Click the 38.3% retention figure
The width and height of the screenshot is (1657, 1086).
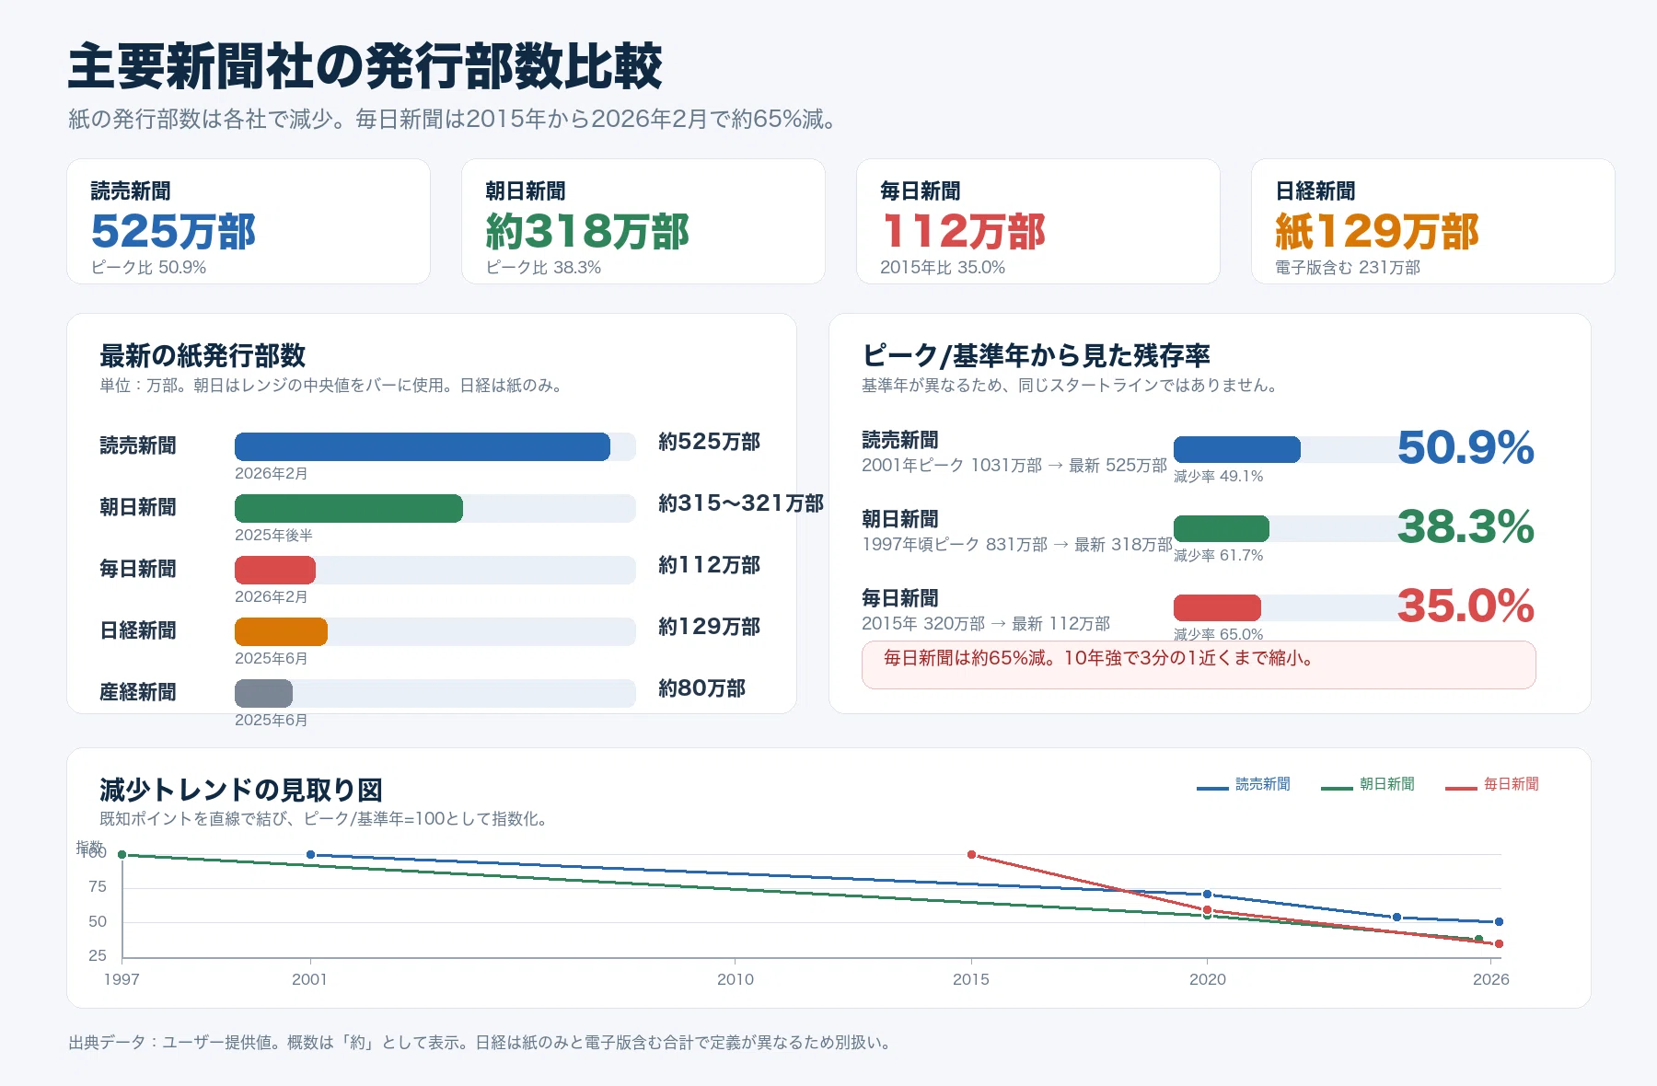pyautogui.click(x=1466, y=527)
